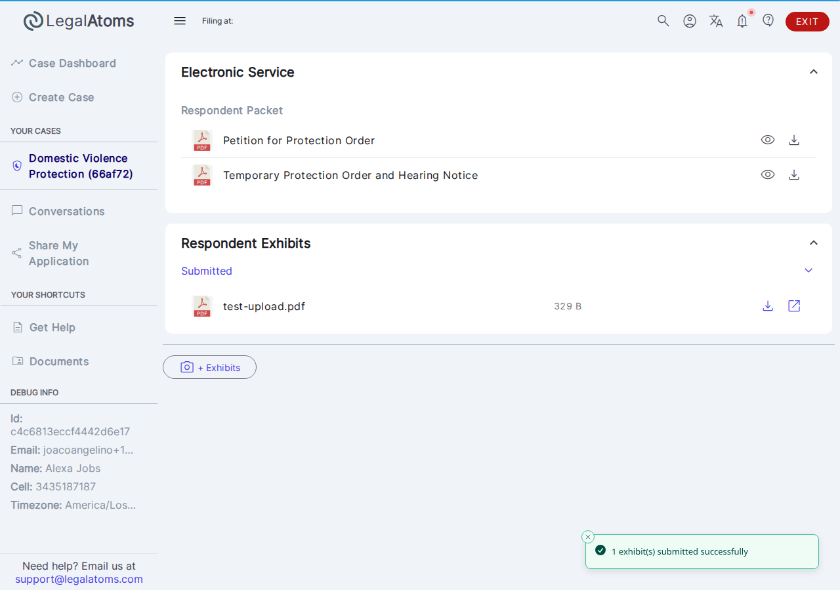Open the help question mark icon

click(768, 20)
